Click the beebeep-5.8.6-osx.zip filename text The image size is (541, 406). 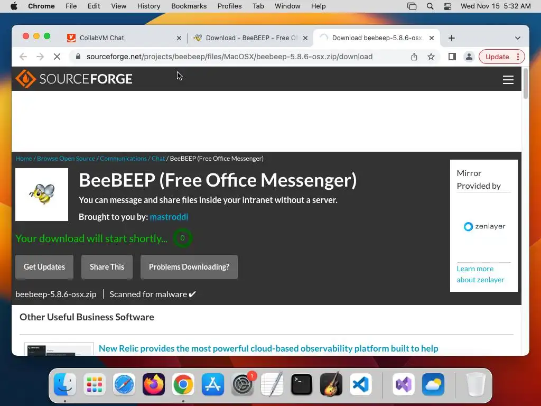click(x=56, y=294)
